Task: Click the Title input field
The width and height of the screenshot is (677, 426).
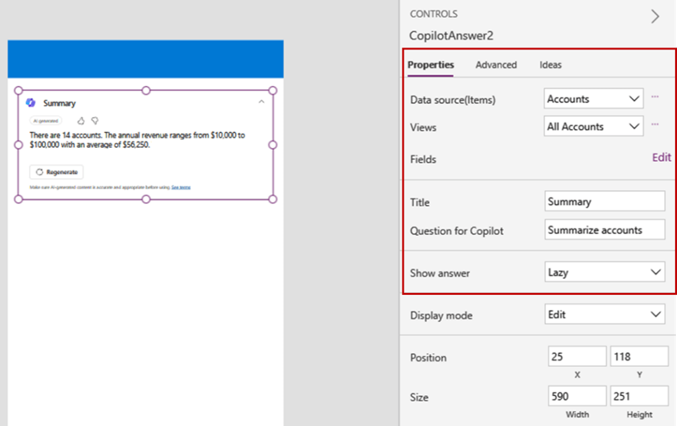Action: (604, 202)
